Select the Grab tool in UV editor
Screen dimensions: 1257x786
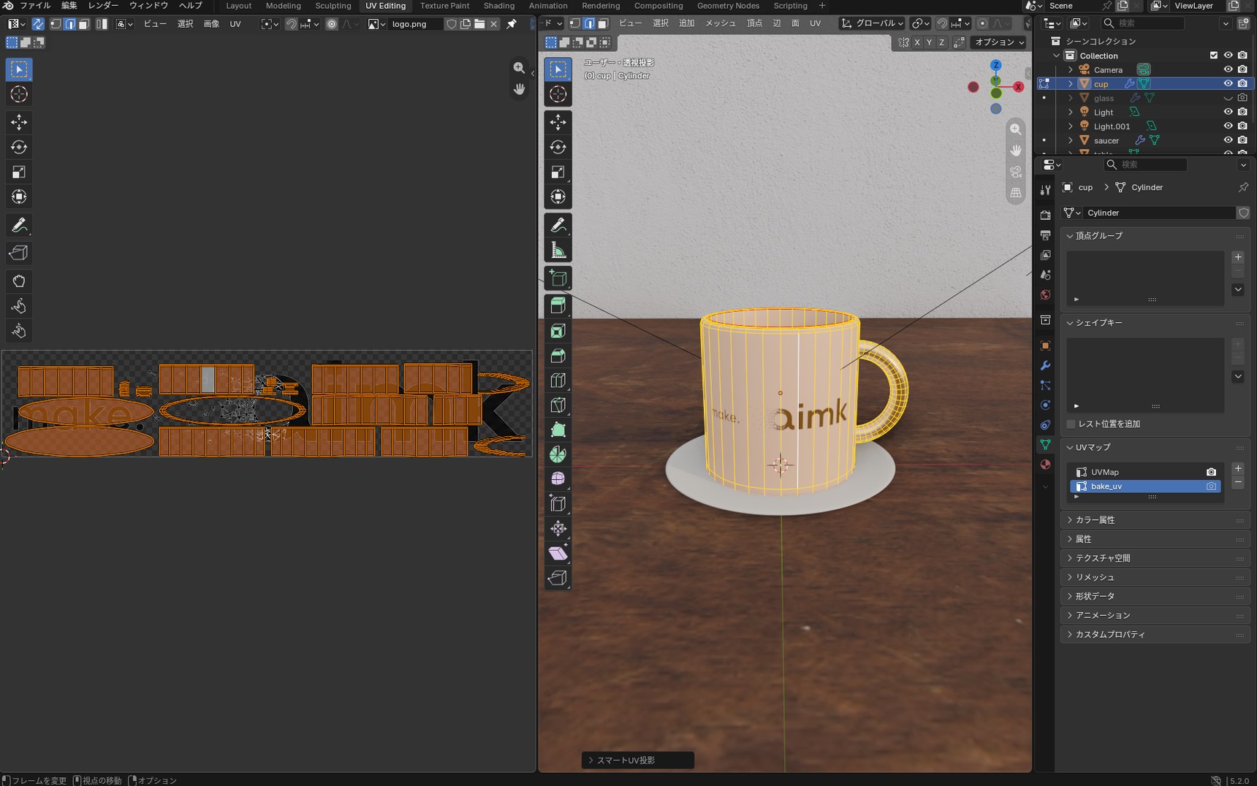pos(19,281)
